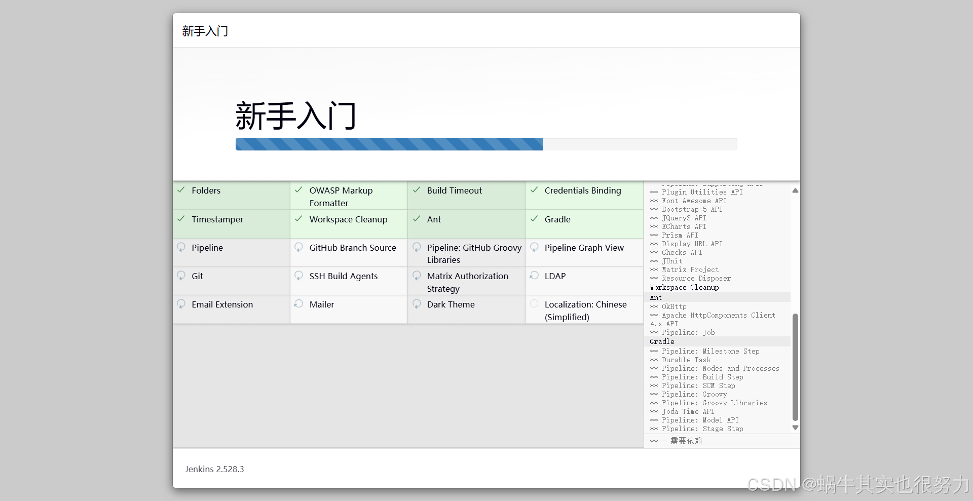Click the ECharts API log line

(678, 226)
